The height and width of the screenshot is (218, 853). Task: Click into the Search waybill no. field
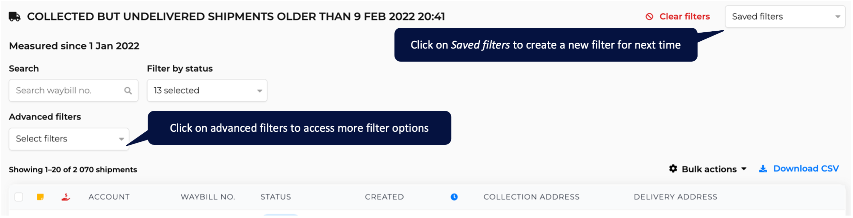coord(73,91)
